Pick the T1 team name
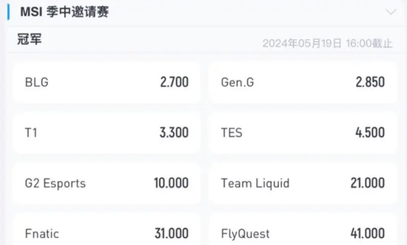 pos(31,133)
